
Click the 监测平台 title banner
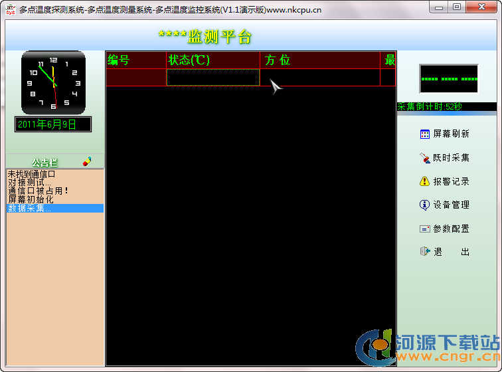tap(205, 37)
